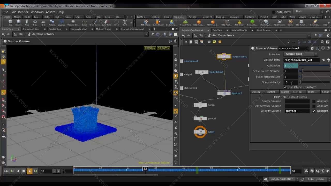
Task: Toggle Absolute checkbox for Velocity Volume
Action: 314,111
